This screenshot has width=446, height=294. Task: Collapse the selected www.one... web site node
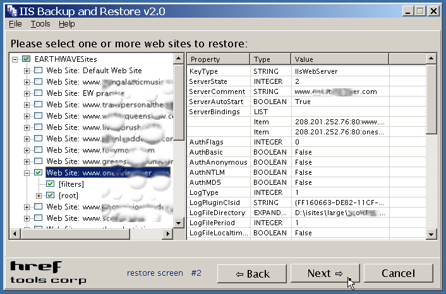(27, 173)
